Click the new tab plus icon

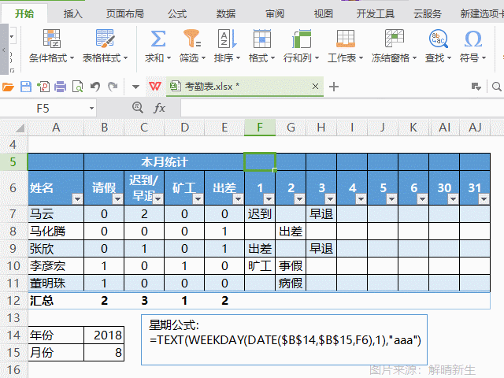click(334, 87)
